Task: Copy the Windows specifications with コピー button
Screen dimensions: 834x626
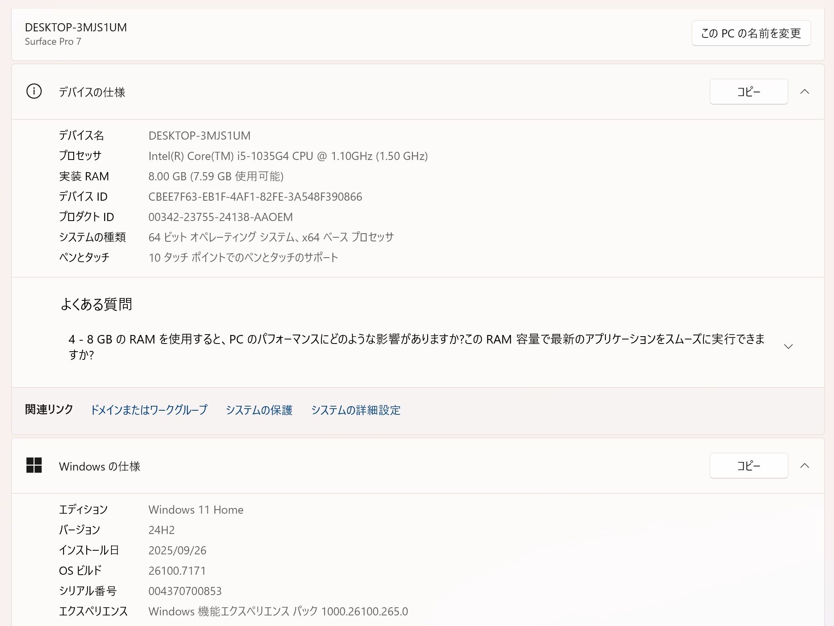Action: point(748,466)
